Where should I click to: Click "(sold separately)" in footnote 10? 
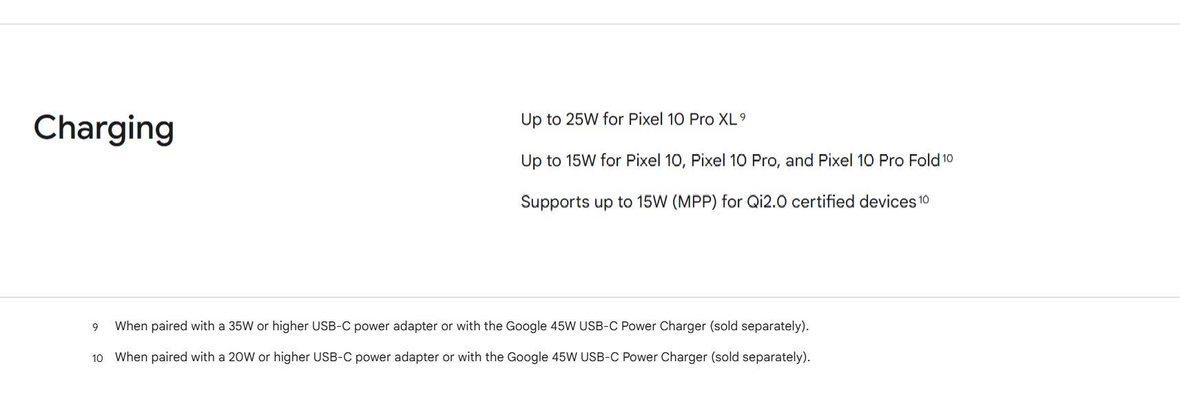point(760,357)
